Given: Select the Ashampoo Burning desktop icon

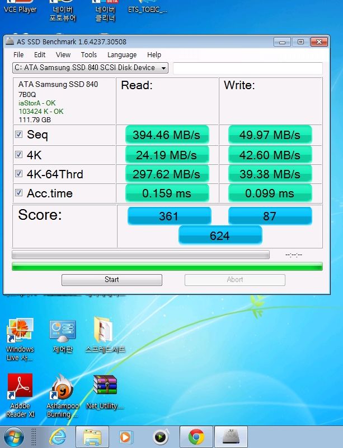Looking at the screenshot, I should pos(63,395).
